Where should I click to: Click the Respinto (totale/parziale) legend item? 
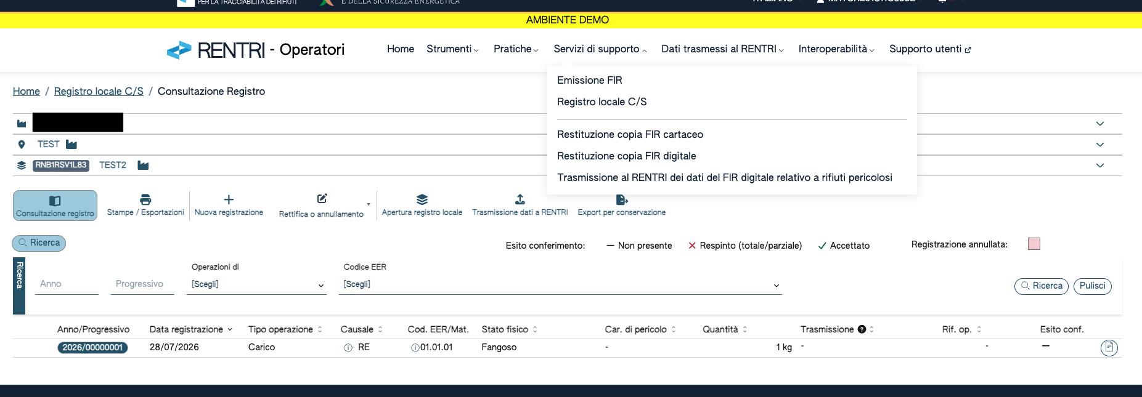[x=745, y=246]
